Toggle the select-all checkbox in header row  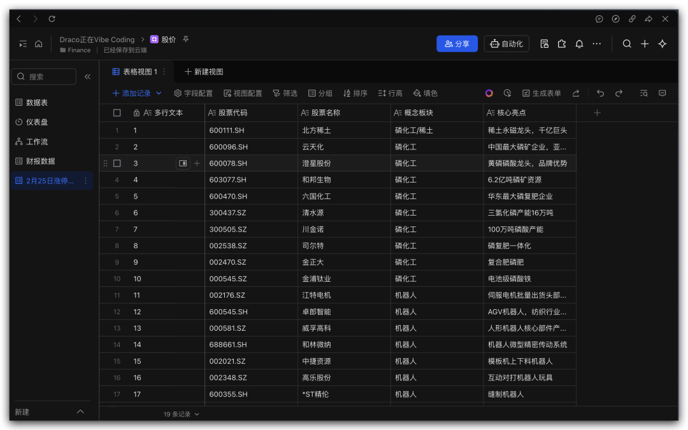[x=117, y=113]
